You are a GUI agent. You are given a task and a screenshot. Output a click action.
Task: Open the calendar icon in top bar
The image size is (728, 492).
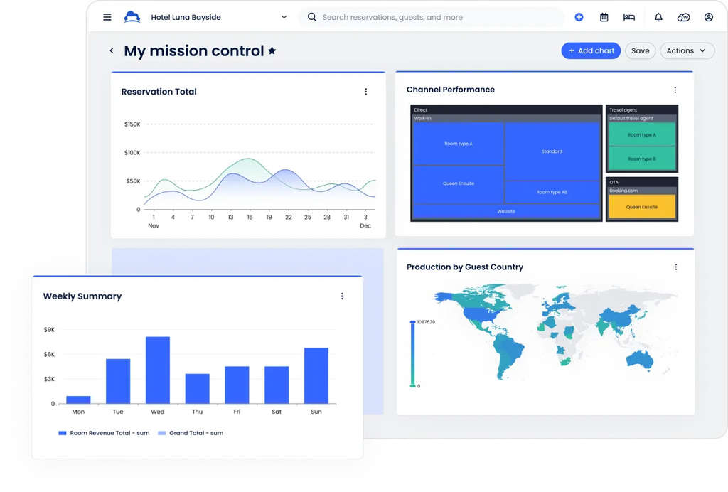pos(604,17)
